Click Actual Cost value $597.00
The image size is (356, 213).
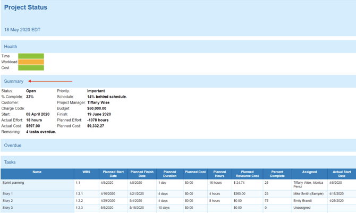coord(33,126)
